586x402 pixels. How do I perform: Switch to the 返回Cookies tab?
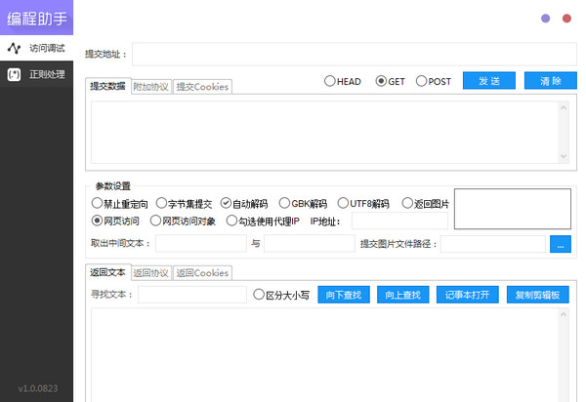[x=202, y=273]
